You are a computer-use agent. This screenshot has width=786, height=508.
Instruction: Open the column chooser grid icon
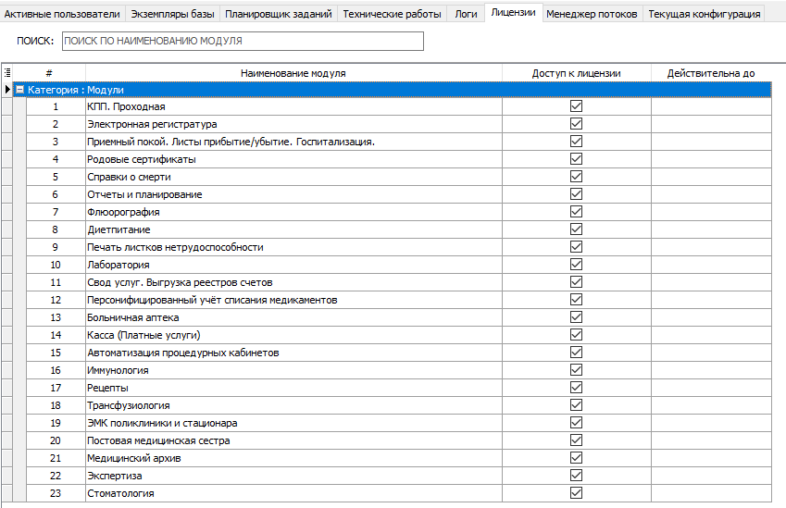click(x=7, y=73)
